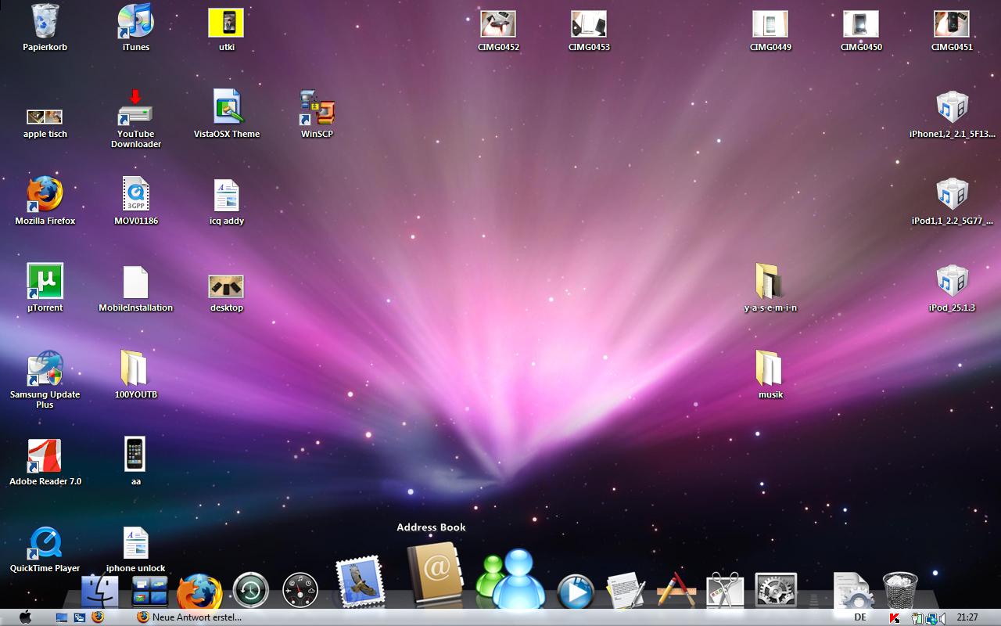1001x626 pixels.
Task: Open Spaces from the dock
Action: click(x=149, y=592)
